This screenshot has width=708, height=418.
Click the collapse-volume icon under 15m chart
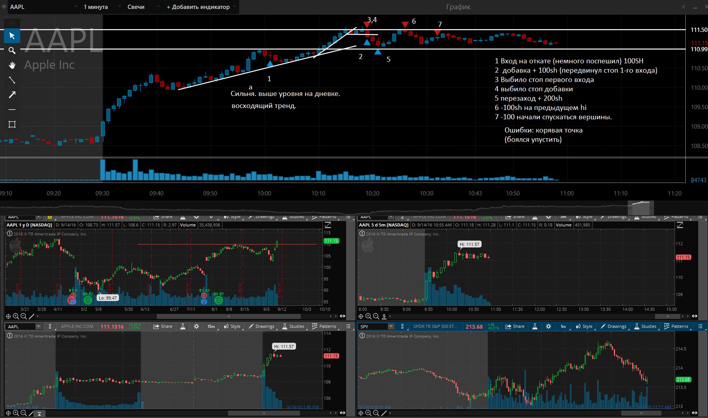tap(39, 413)
